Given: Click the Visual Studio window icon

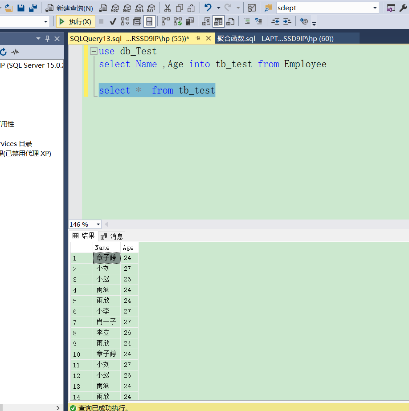Looking at the screenshot, I should pos(391,8).
